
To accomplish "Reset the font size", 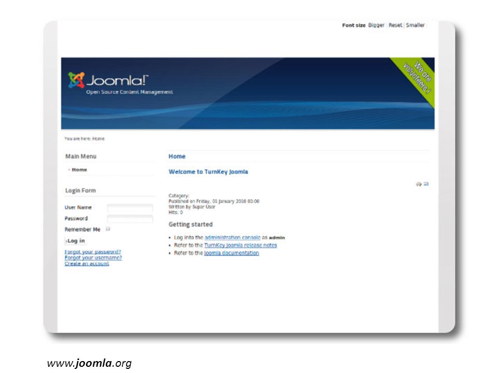I will coord(395,25).
